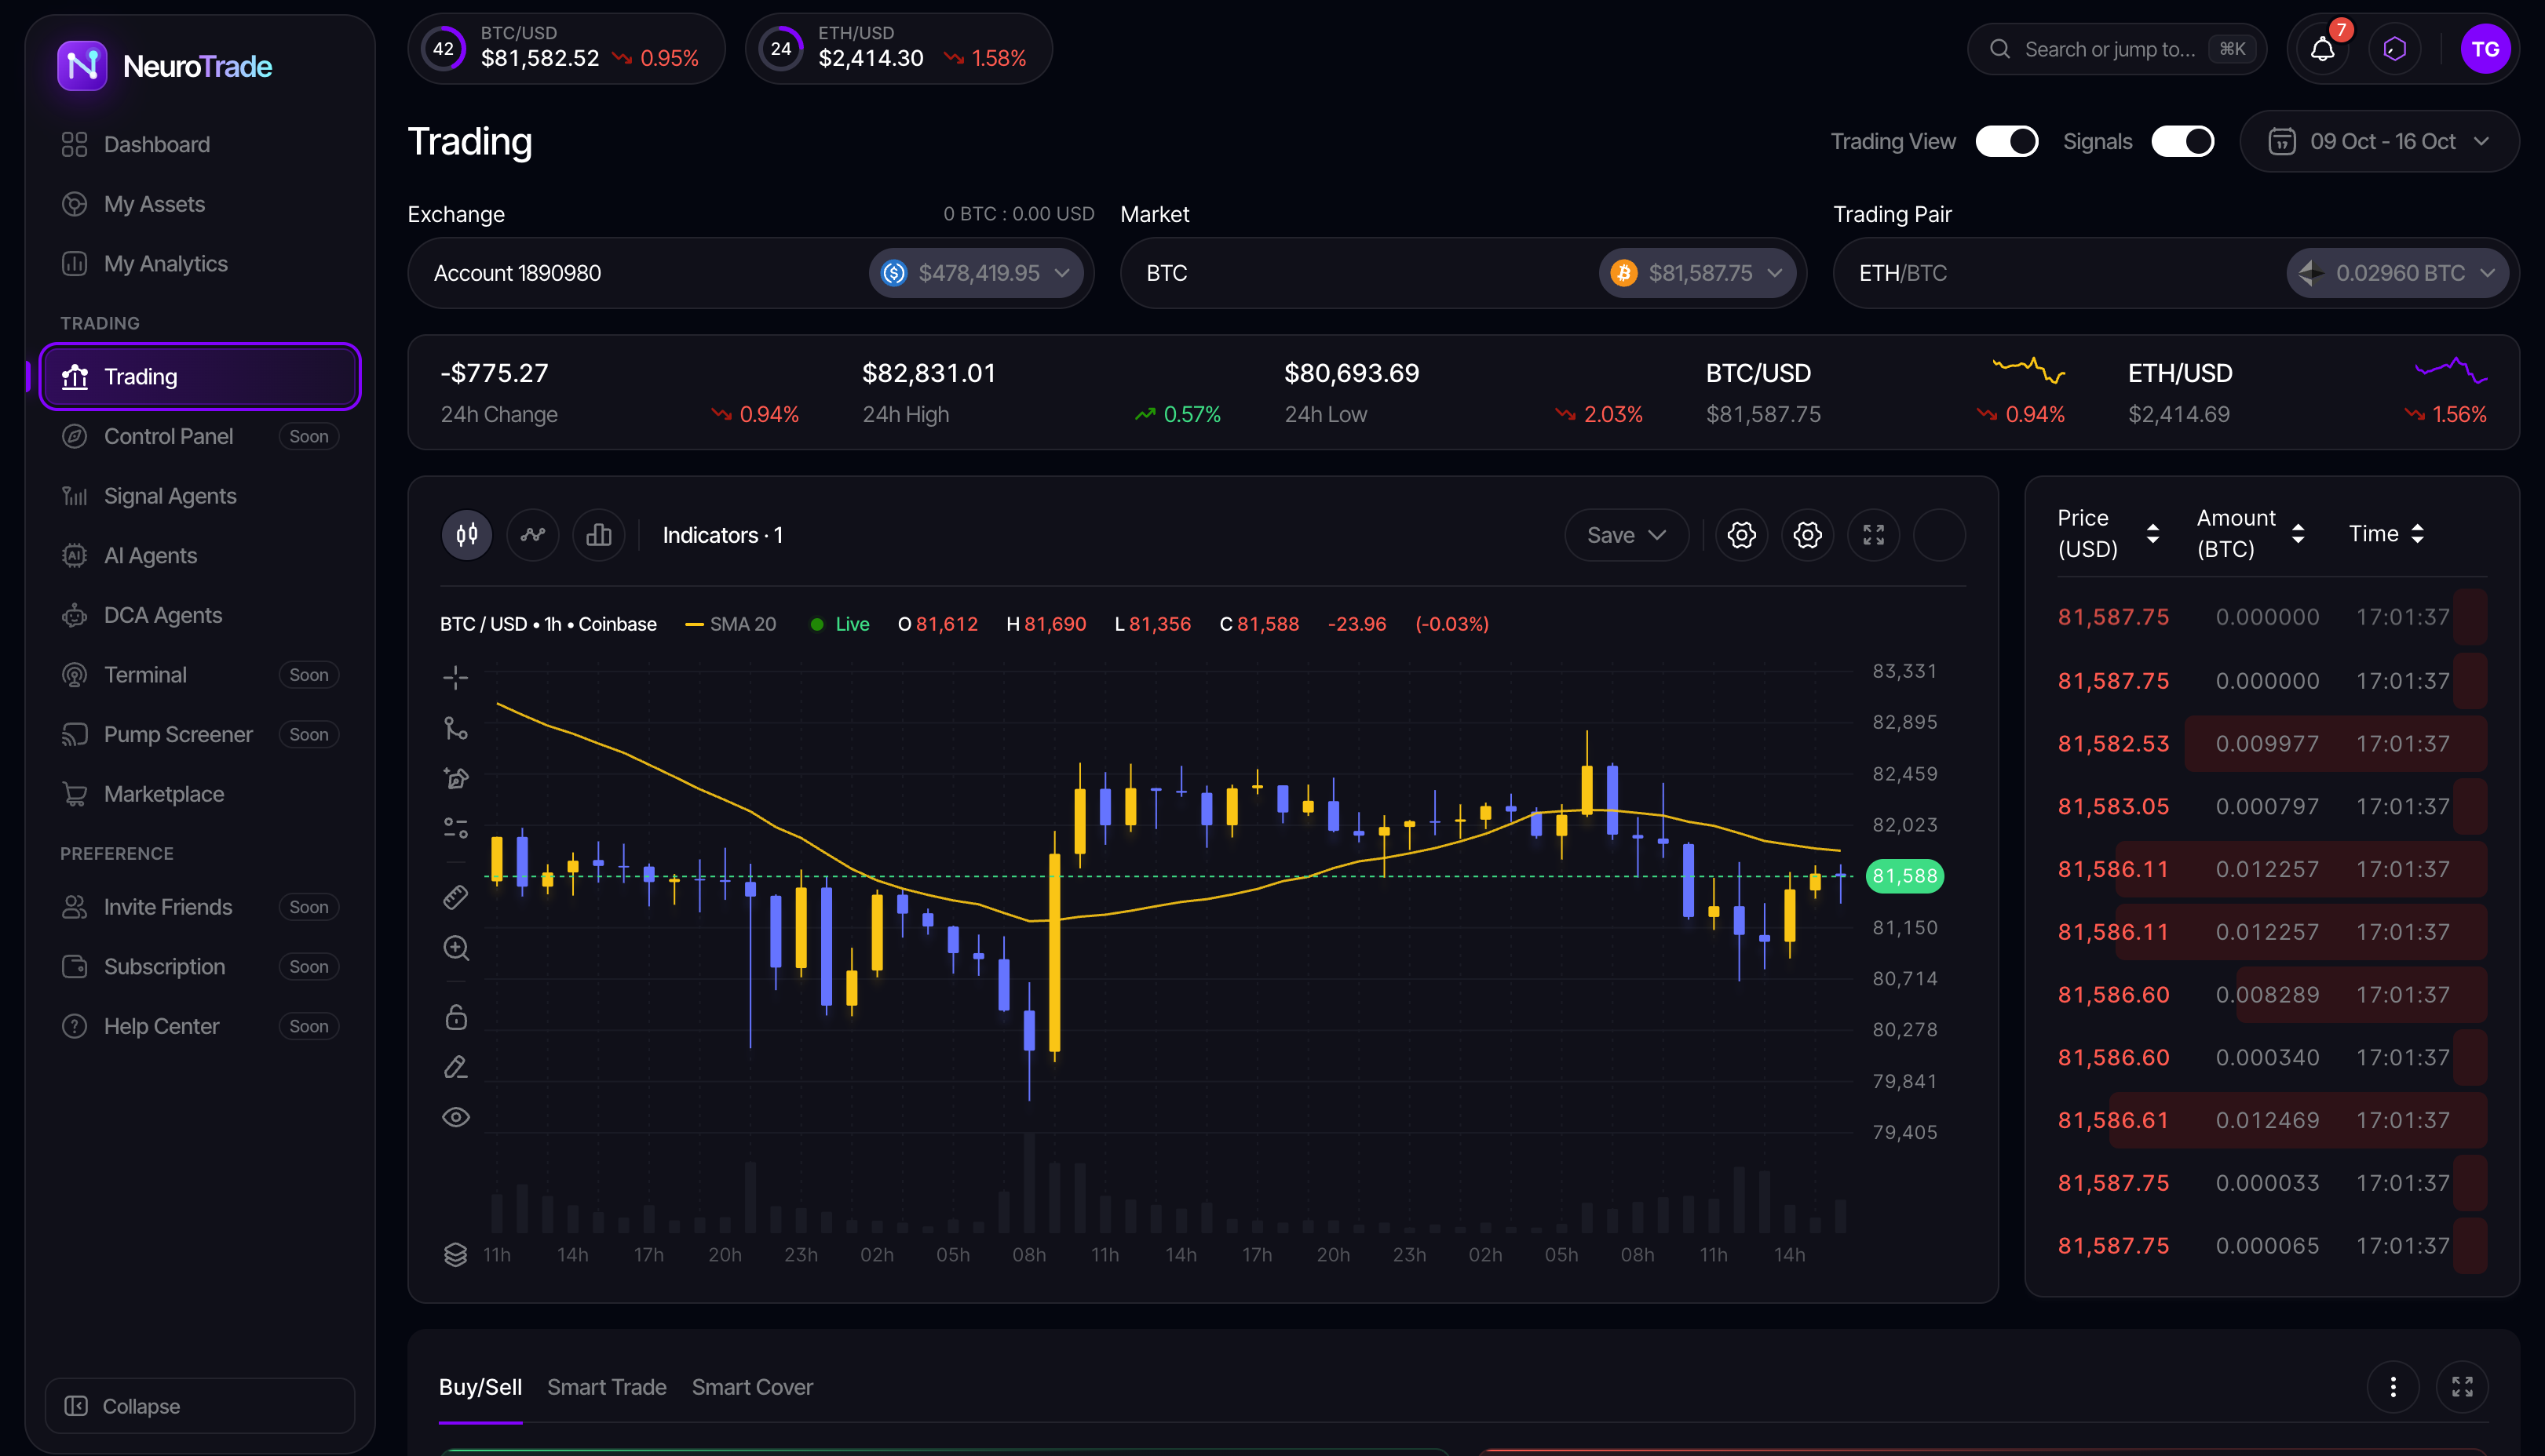Click the Search or jump to field
2545x1456 pixels.
pyautogui.click(x=2117, y=49)
